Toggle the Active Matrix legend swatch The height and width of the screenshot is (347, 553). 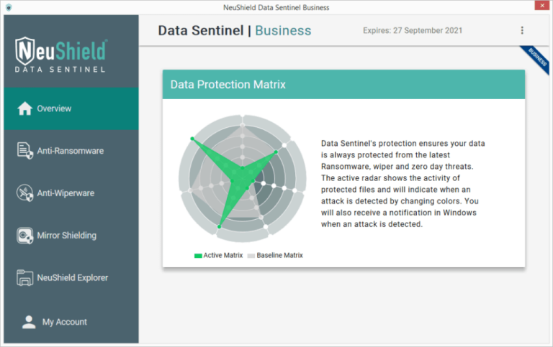198,256
